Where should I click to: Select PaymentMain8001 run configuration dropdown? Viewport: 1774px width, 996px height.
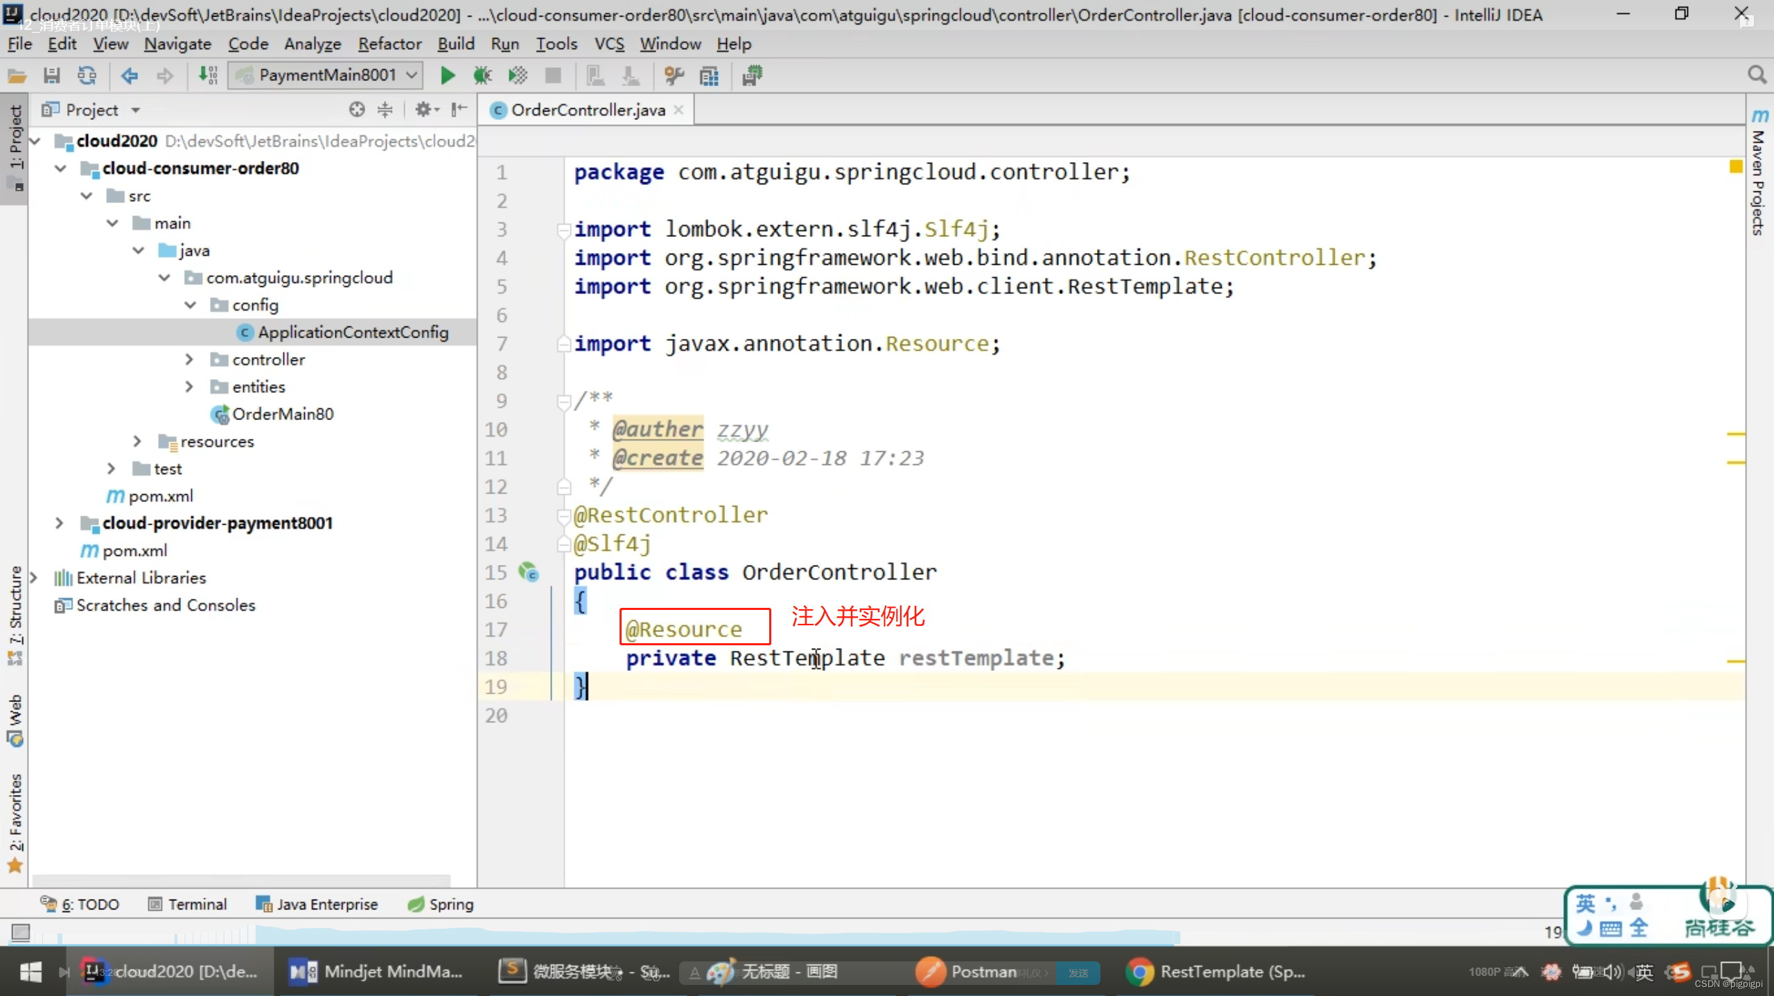tap(328, 76)
